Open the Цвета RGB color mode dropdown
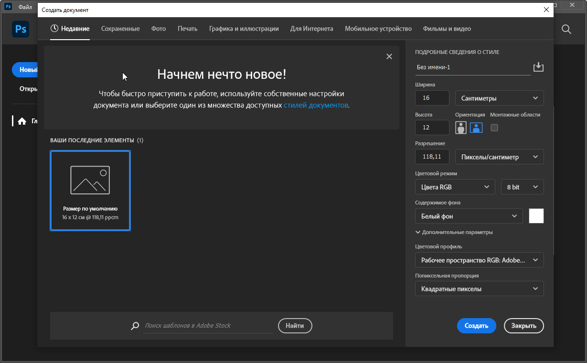The width and height of the screenshot is (587, 363). click(455, 187)
